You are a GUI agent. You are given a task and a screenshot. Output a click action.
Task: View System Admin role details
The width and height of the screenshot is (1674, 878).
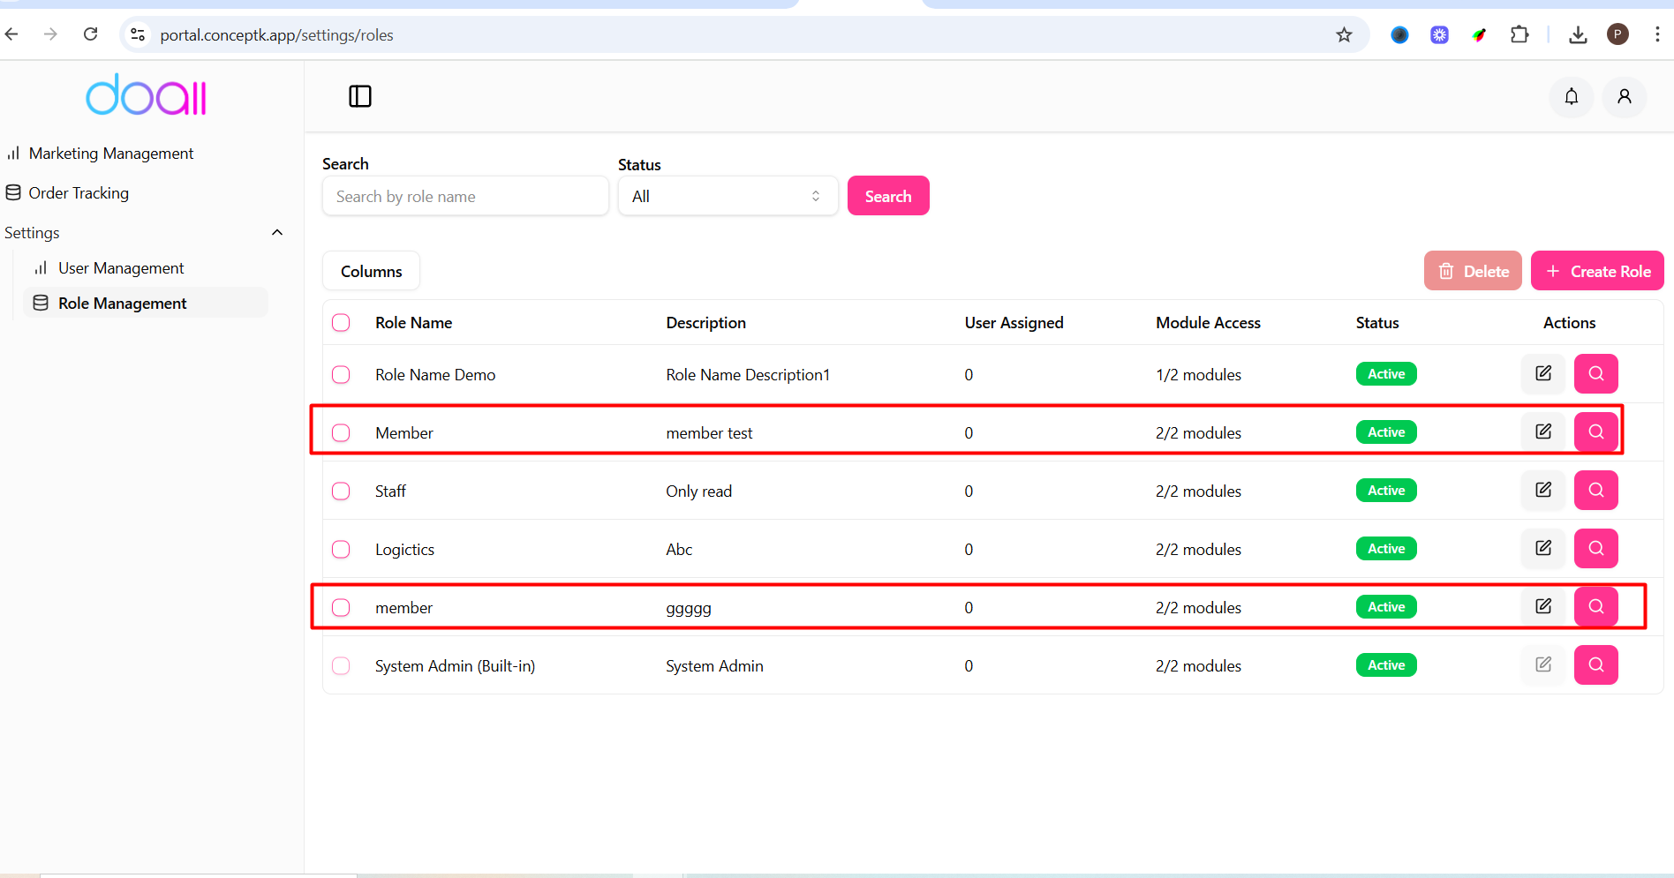click(1595, 665)
